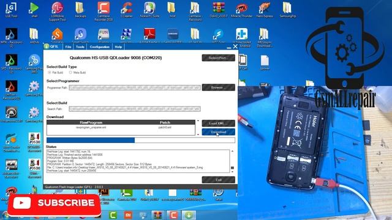Select the Flat Build radio button
Image resolution: width=392 pixels, height=220 pixels.
[x=49, y=72]
